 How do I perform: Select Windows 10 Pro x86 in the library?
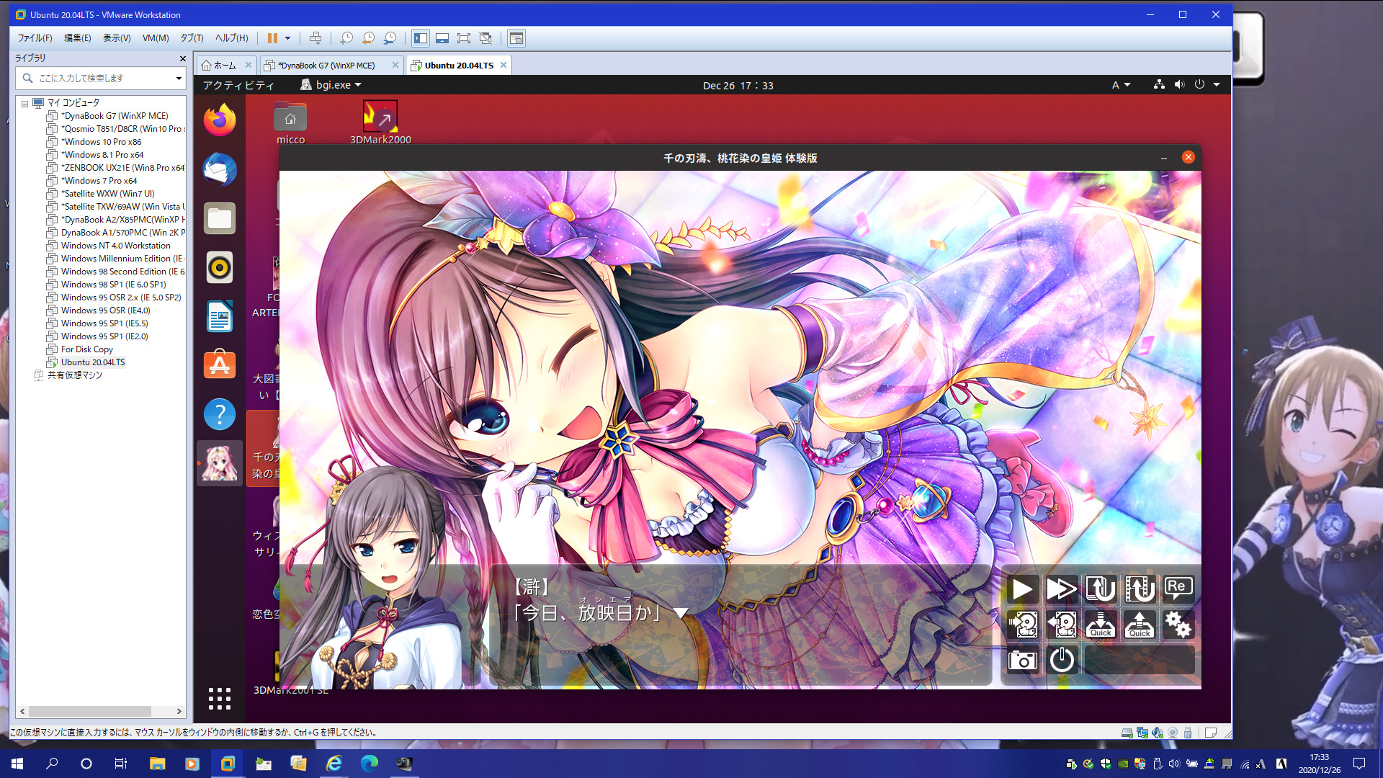click(x=102, y=142)
